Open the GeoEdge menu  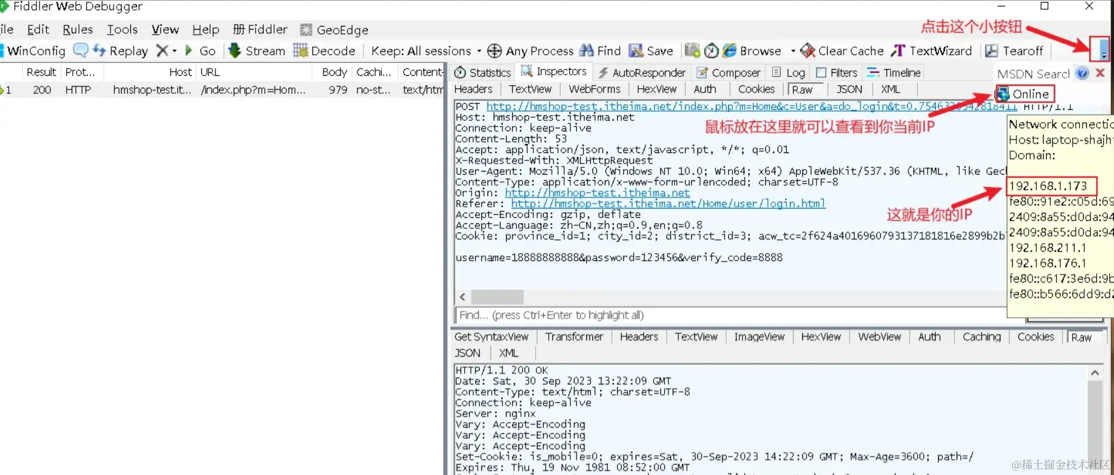pos(334,30)
